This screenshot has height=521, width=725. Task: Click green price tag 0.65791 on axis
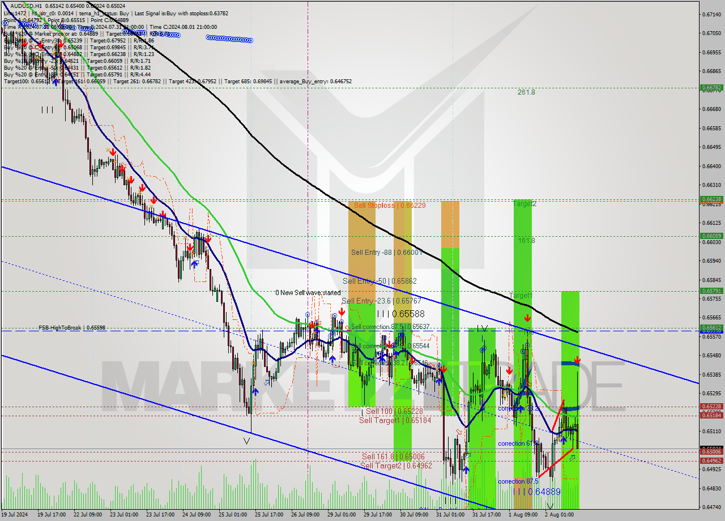pyautogui.click(x=711, y=291)
